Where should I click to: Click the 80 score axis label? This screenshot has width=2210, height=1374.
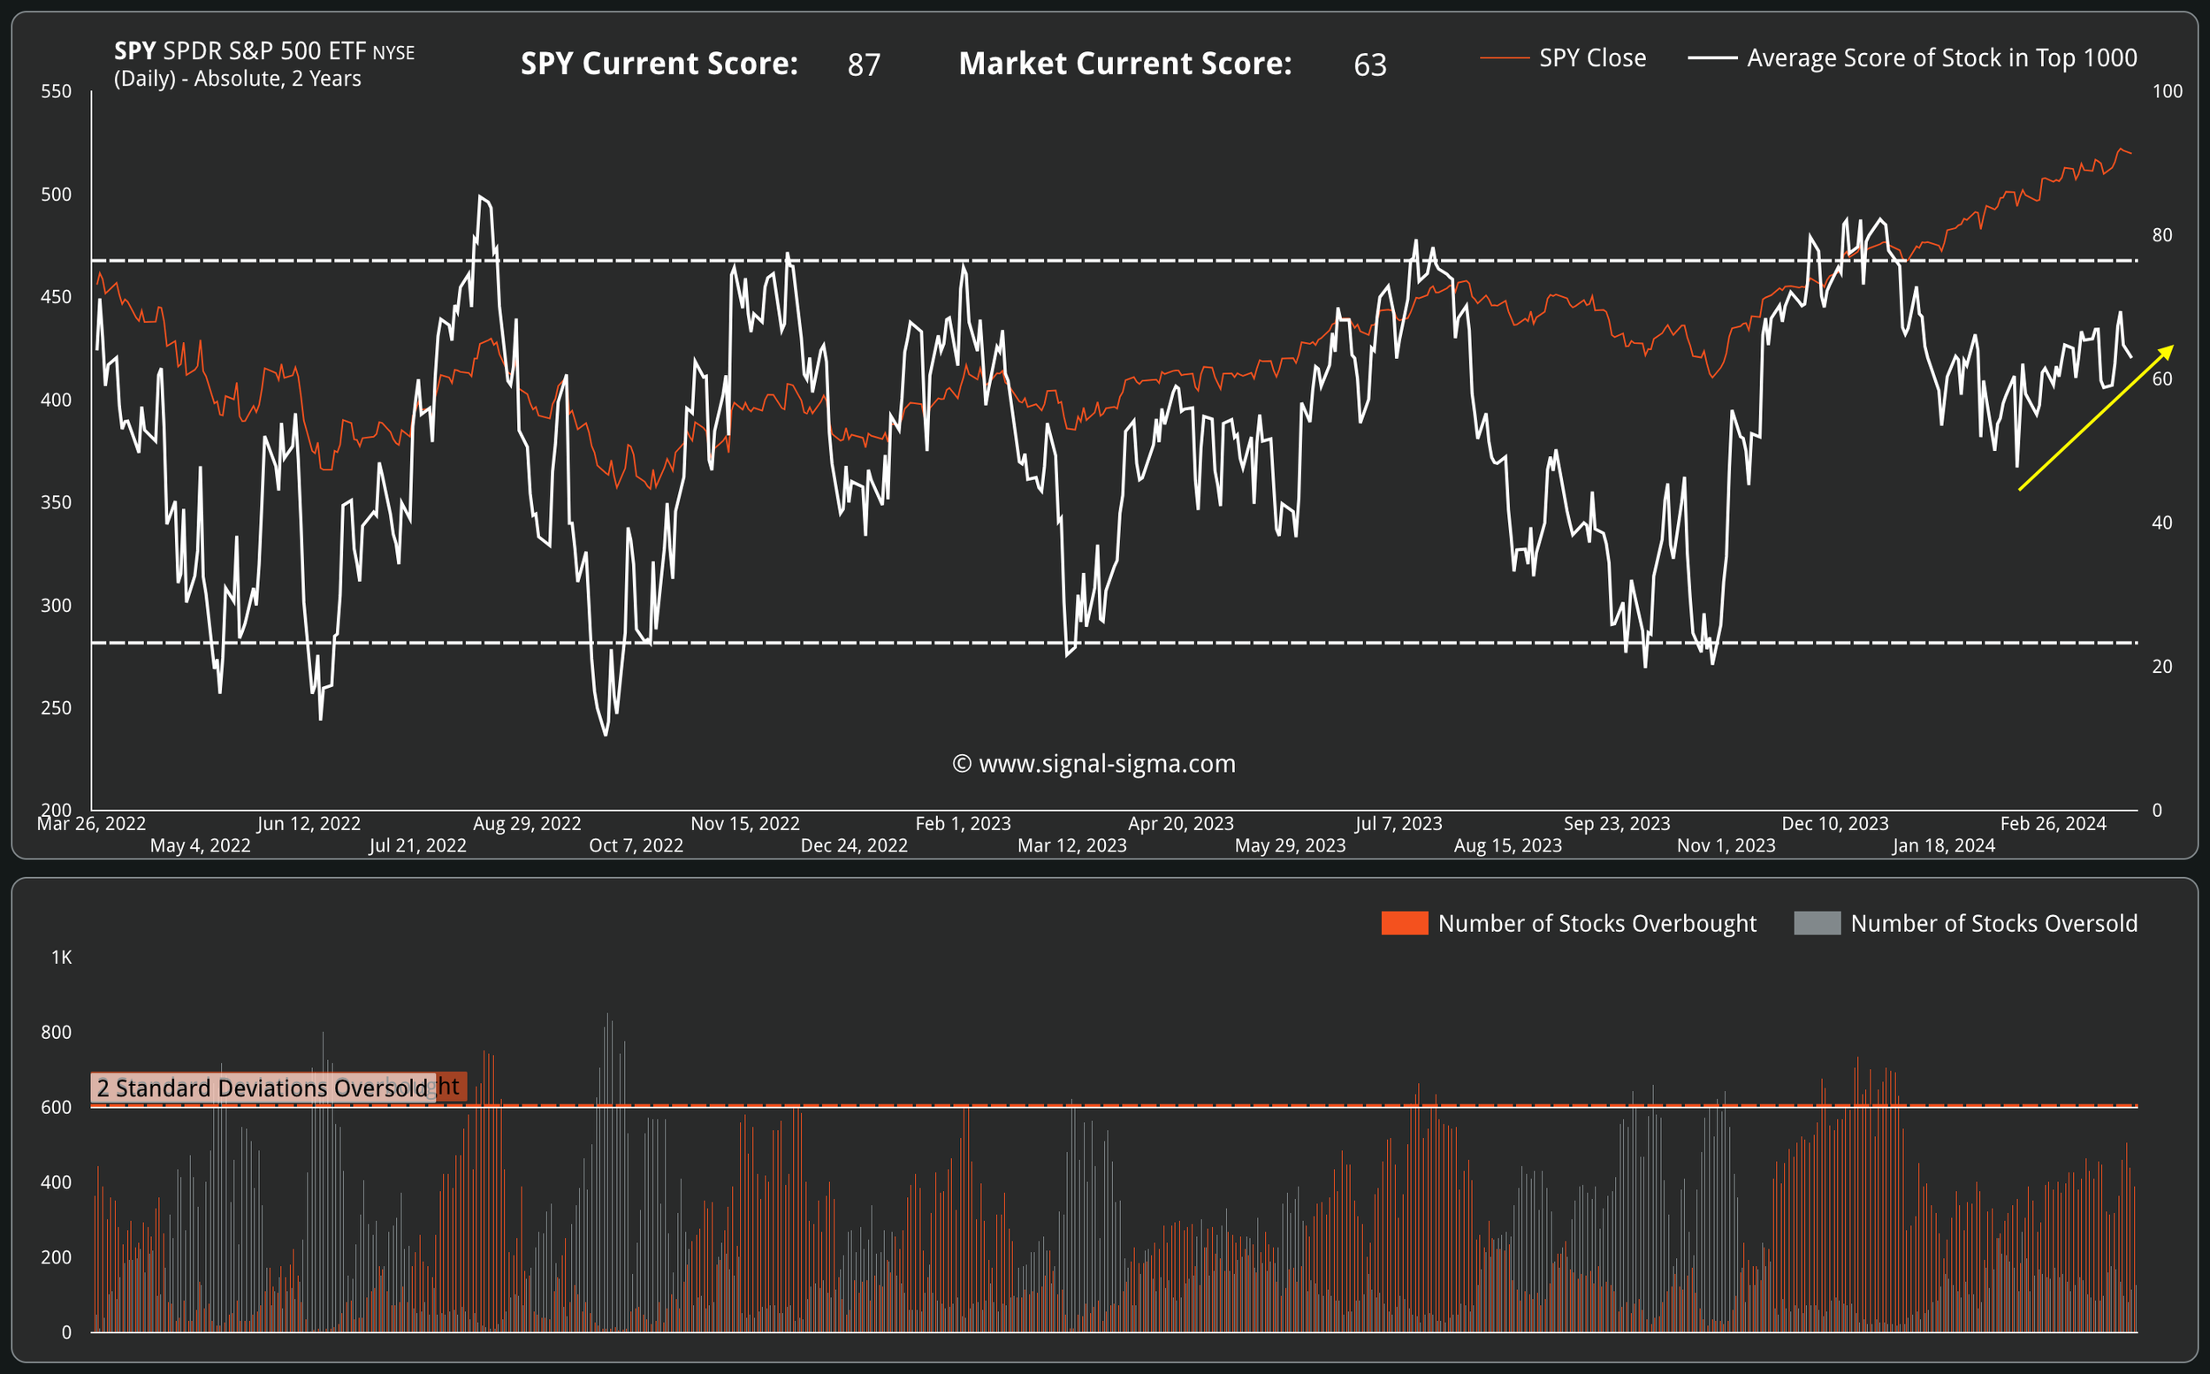(x=2162, y=234)
